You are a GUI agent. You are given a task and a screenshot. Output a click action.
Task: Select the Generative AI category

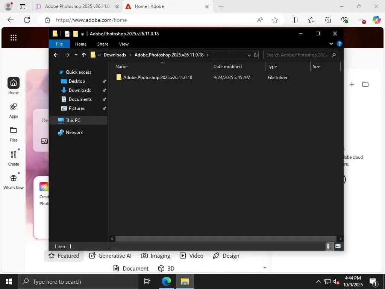110,256
